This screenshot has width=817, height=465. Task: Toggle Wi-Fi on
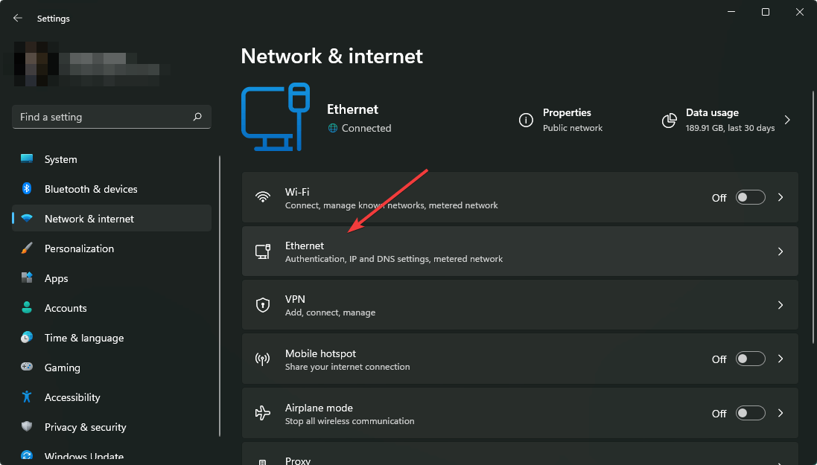point(750,197)
